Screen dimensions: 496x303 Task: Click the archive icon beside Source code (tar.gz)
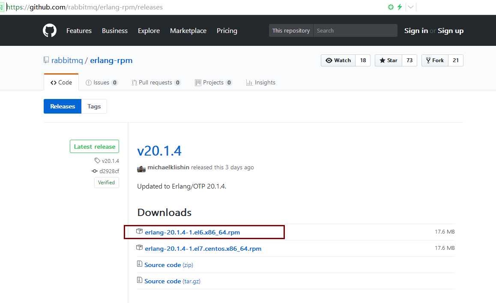click(140, 280)
